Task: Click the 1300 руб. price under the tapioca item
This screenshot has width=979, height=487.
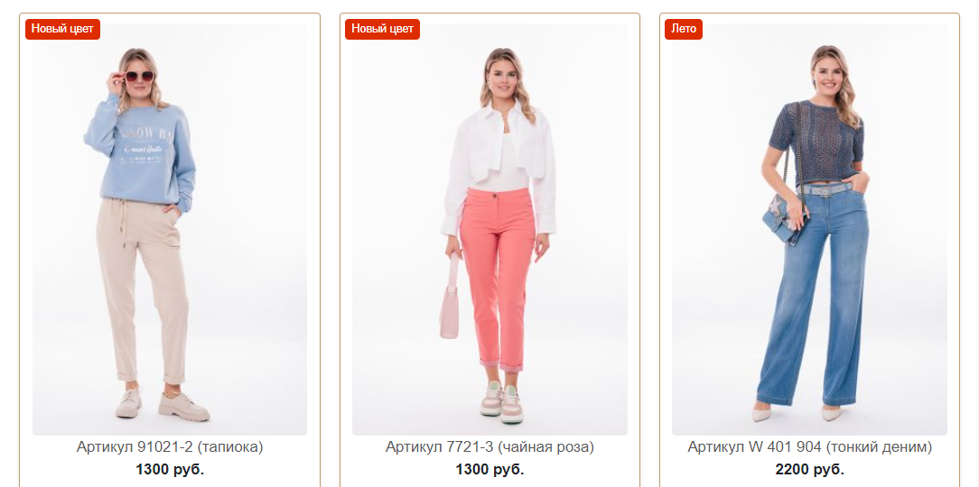Action: click(170, 469)
